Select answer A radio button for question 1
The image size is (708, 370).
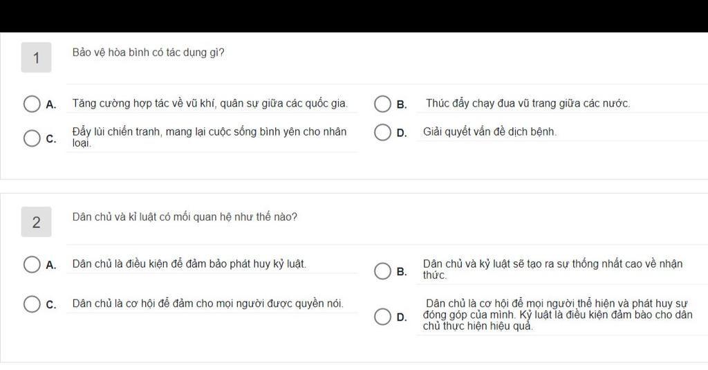point(32,104)
